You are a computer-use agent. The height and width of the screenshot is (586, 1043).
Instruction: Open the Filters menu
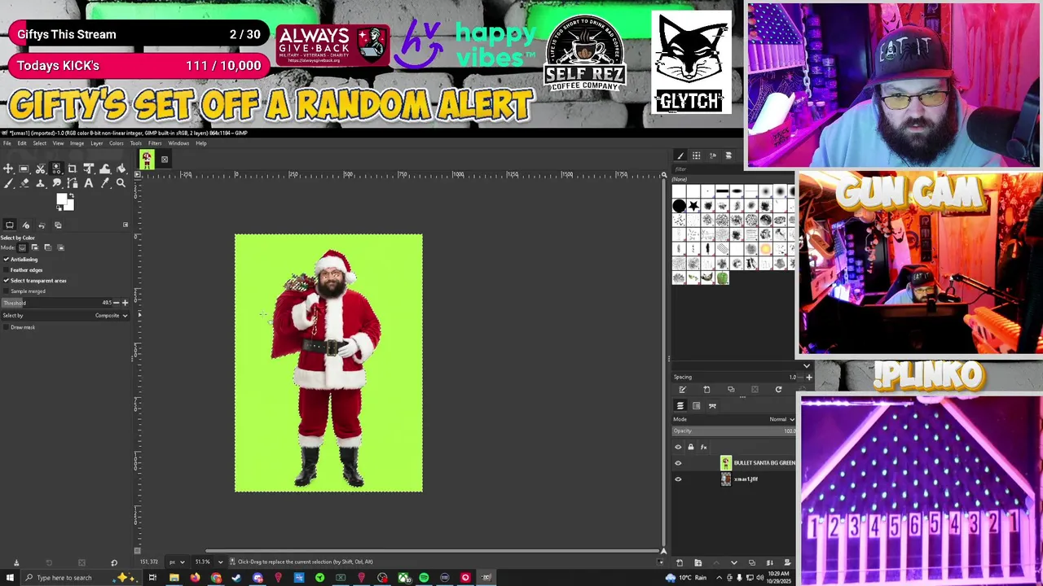click(155, 143)
